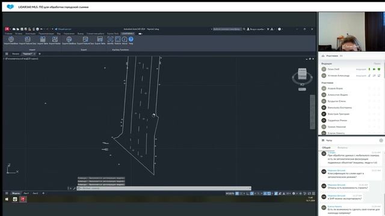Screen dimensions: 385x216
Task: Click the Open file icon in quick access toolbar
Action: coord(17,29)
